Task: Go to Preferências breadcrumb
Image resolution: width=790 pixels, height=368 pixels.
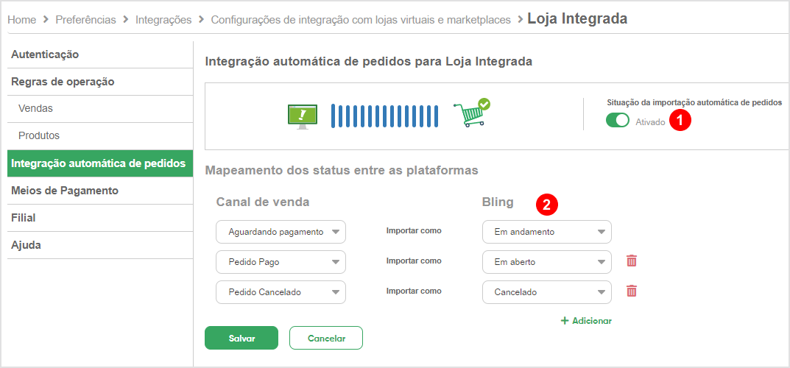Action: coord(85,20)
